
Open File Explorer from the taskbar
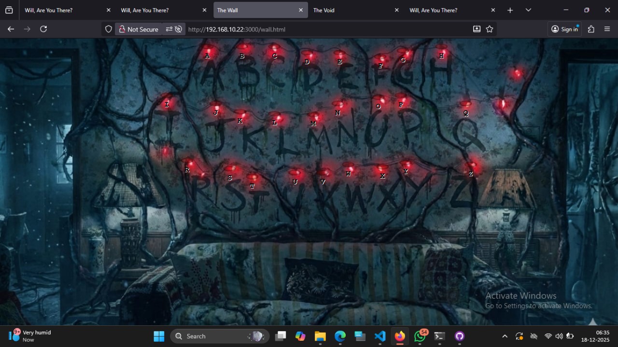tap(320, 336)
